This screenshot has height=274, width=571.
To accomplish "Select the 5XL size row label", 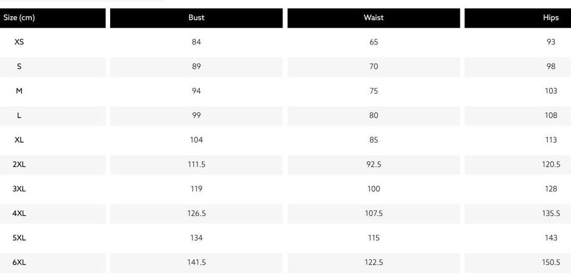I will pos(19,238).
